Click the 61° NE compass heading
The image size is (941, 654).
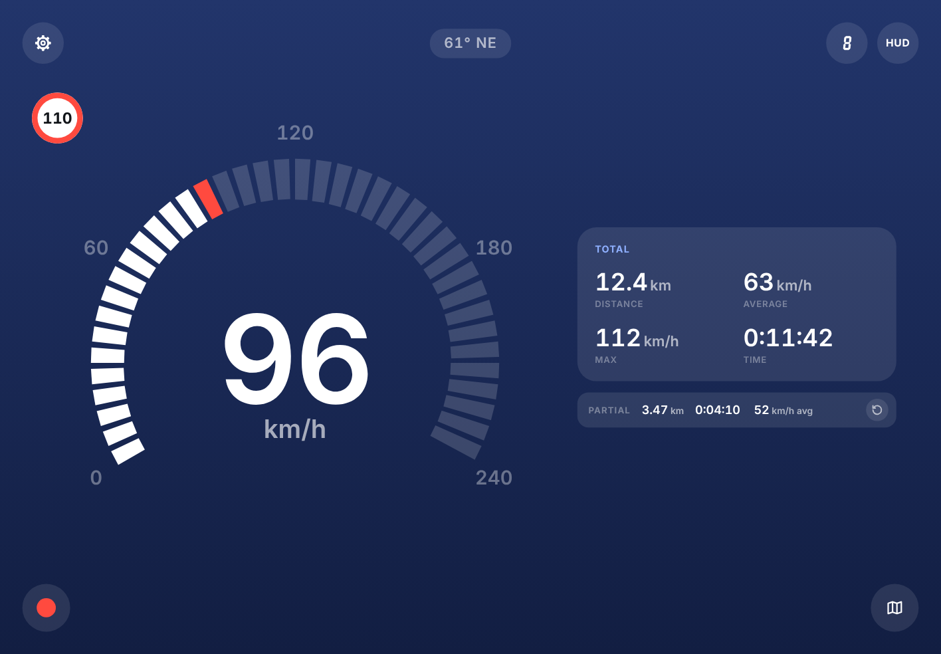(x=470, y=43)
